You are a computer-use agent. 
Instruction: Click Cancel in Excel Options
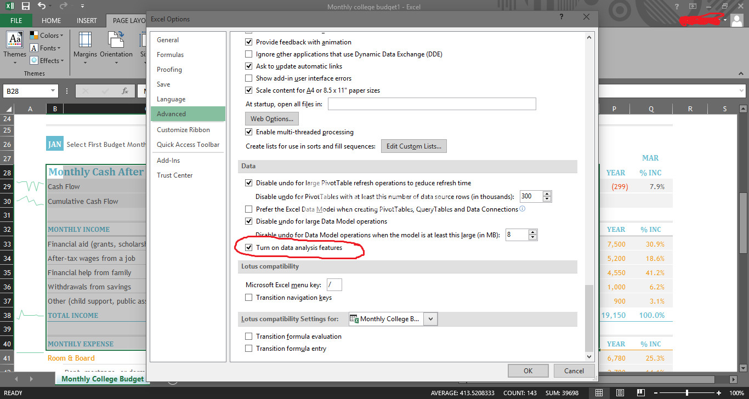(x=574, y=371)
